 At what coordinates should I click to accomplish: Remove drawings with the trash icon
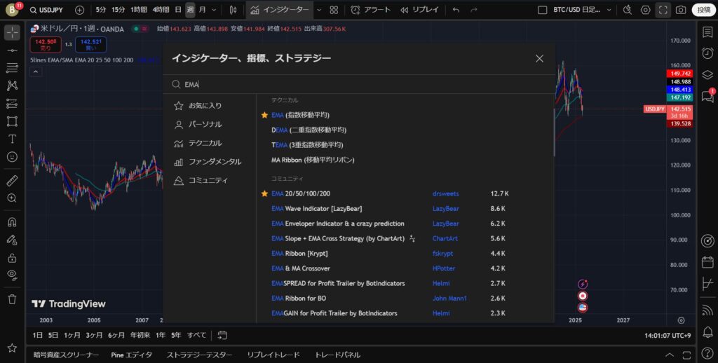click(13, 299)
